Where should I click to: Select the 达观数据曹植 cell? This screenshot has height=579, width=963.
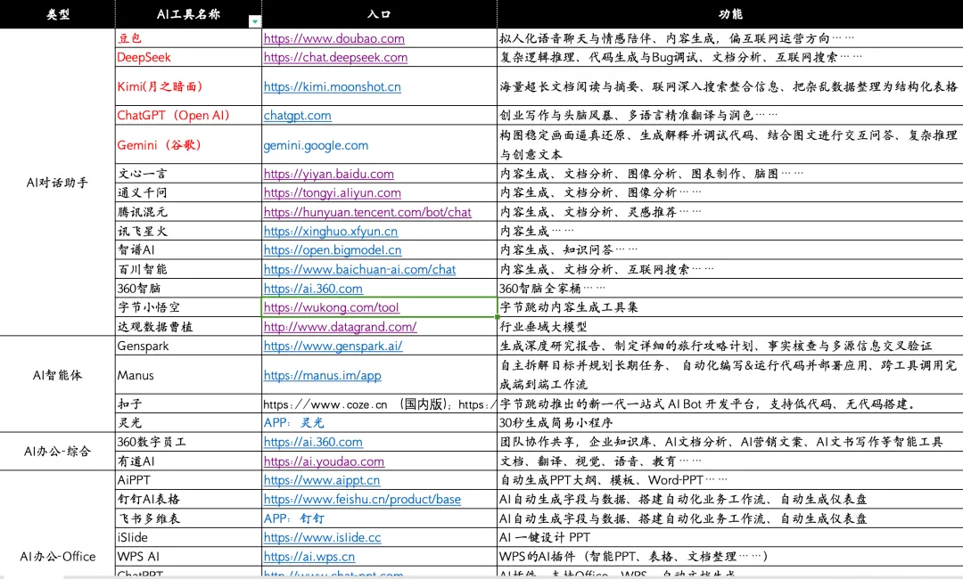tap(188, 327)
